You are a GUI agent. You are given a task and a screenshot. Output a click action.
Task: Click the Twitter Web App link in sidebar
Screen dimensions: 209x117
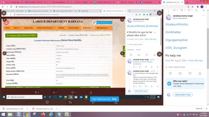(195, 60)
